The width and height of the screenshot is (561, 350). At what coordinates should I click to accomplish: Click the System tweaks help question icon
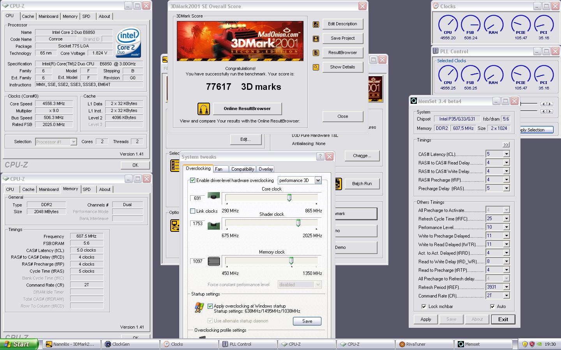click(320, 157)
